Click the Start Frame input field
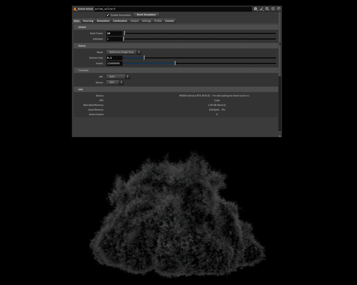This screenshot has width=357, height=285. click(x=114, y=33)
